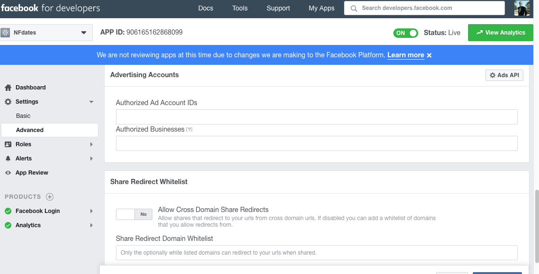Screen dimensions: 539x274
Task: Click the Authorized Businesses input field
Action: pyautogui.click(x=317, y=143)
